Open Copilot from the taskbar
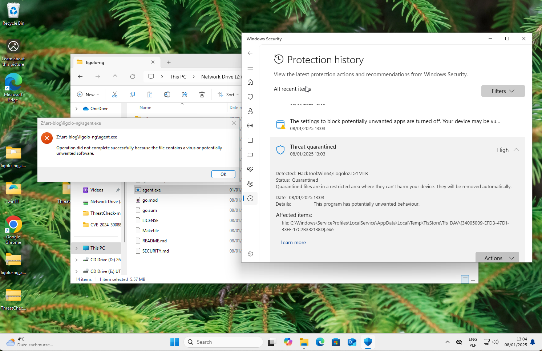The width and height of the screenshot is (542, 351). point(288,342)
